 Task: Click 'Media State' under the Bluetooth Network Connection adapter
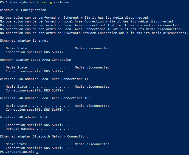tap(16, 144)
